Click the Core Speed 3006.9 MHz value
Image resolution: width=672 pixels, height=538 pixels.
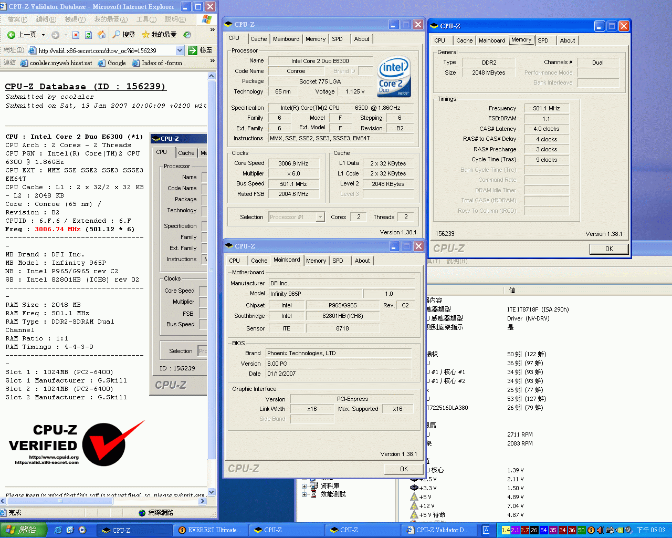[293, 163]
